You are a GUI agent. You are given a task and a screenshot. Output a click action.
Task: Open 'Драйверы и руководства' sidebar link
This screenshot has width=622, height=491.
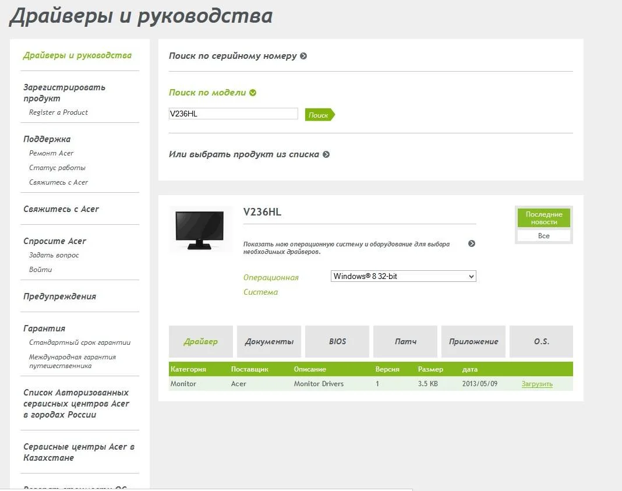coord(77,55)
